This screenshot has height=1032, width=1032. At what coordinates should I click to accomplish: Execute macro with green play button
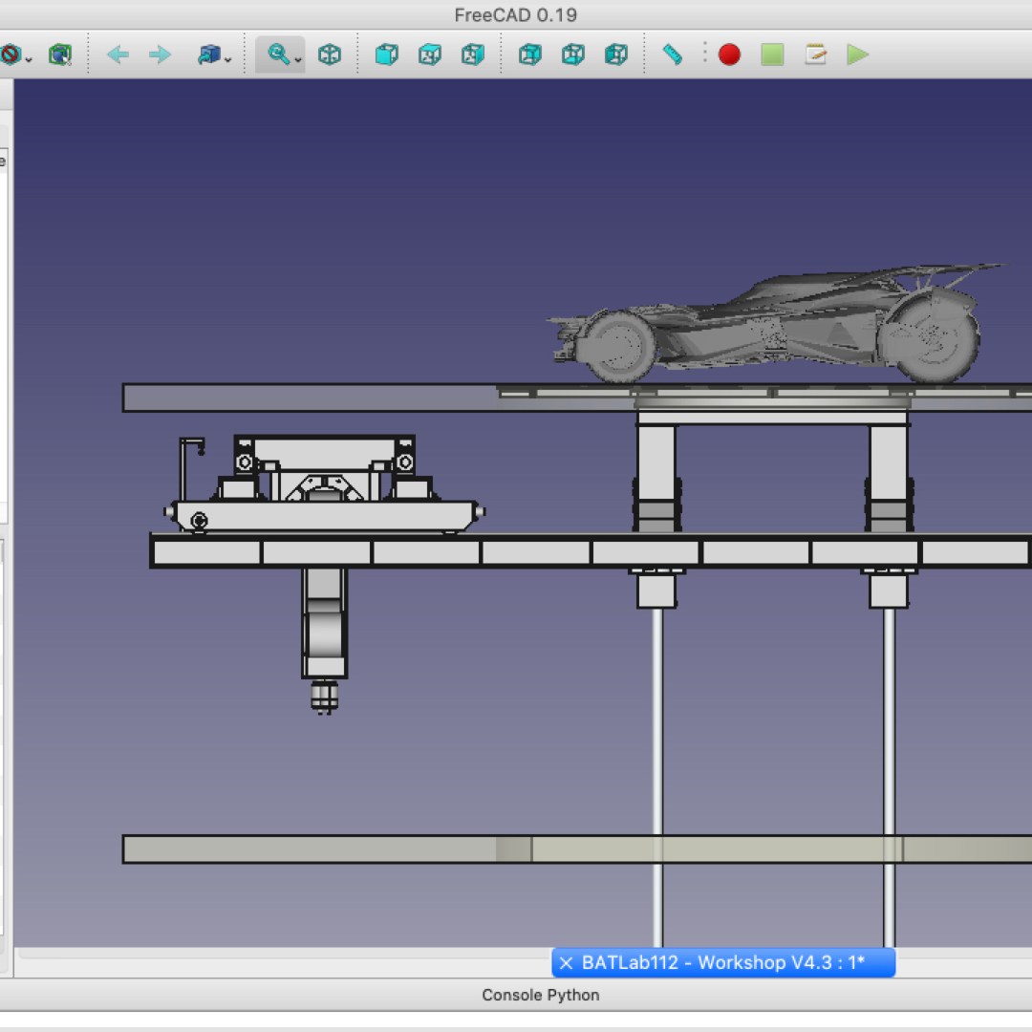coord(857,54)
